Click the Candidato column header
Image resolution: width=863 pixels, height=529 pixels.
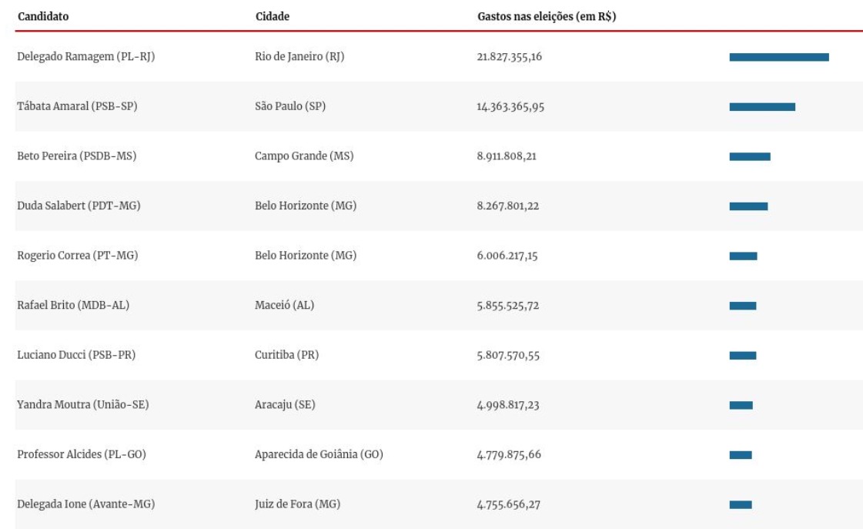pyautogui.click(x=43, y=16)
